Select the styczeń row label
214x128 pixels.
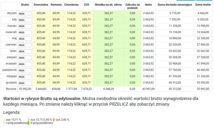(x=12, y=13)
